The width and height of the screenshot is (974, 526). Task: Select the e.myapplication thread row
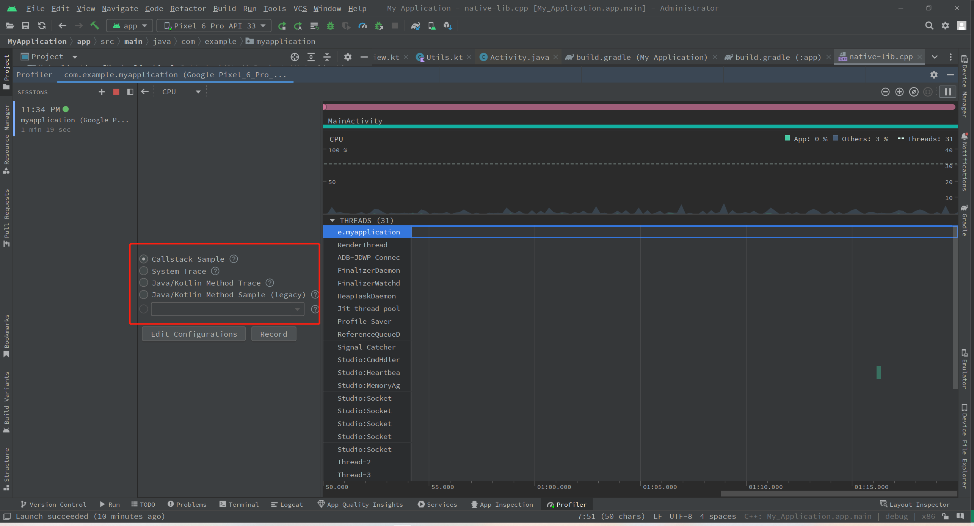tap(367, 232)
